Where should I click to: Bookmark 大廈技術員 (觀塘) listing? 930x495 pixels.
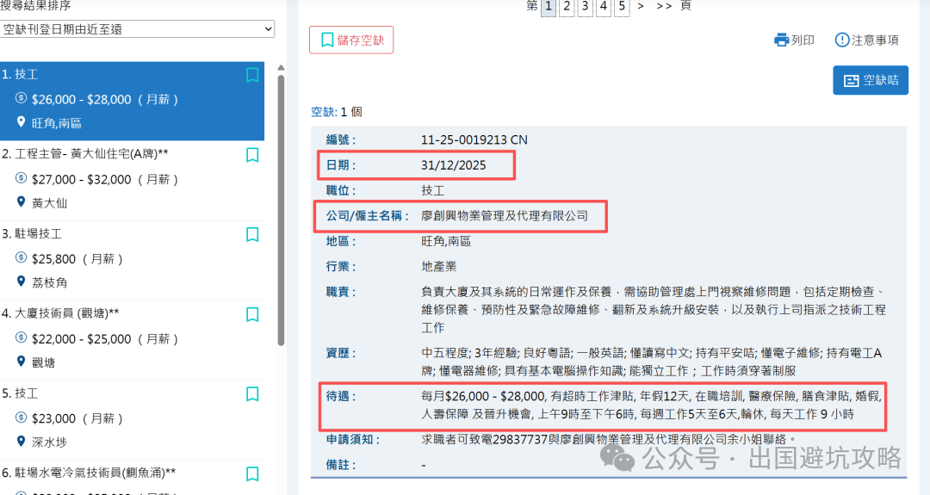pos(252,314)
